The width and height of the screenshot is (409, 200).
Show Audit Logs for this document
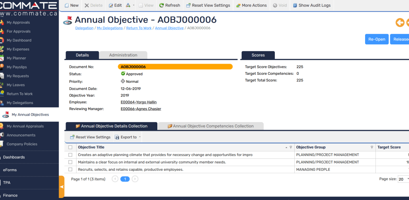click(x=312, y=5)
